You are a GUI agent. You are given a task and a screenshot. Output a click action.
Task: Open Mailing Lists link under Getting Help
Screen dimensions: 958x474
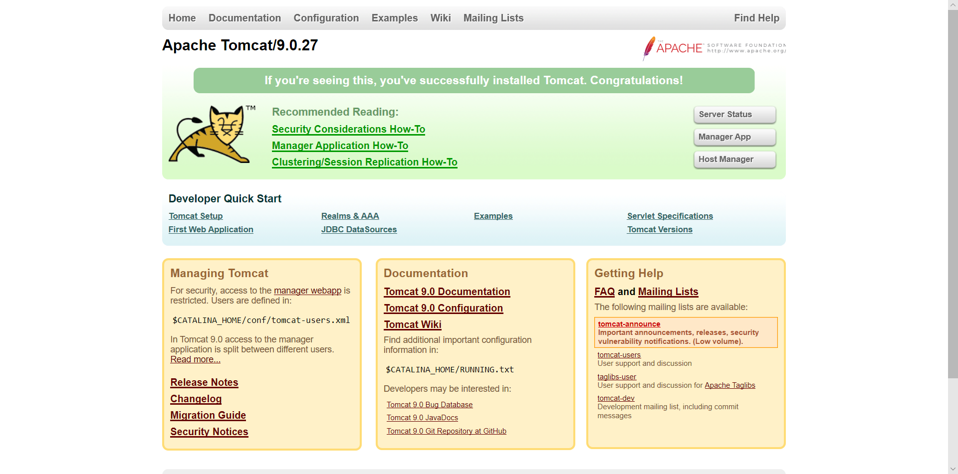coord(668,292)
